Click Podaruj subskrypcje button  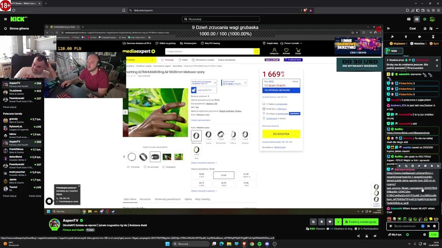coord(360,222)
